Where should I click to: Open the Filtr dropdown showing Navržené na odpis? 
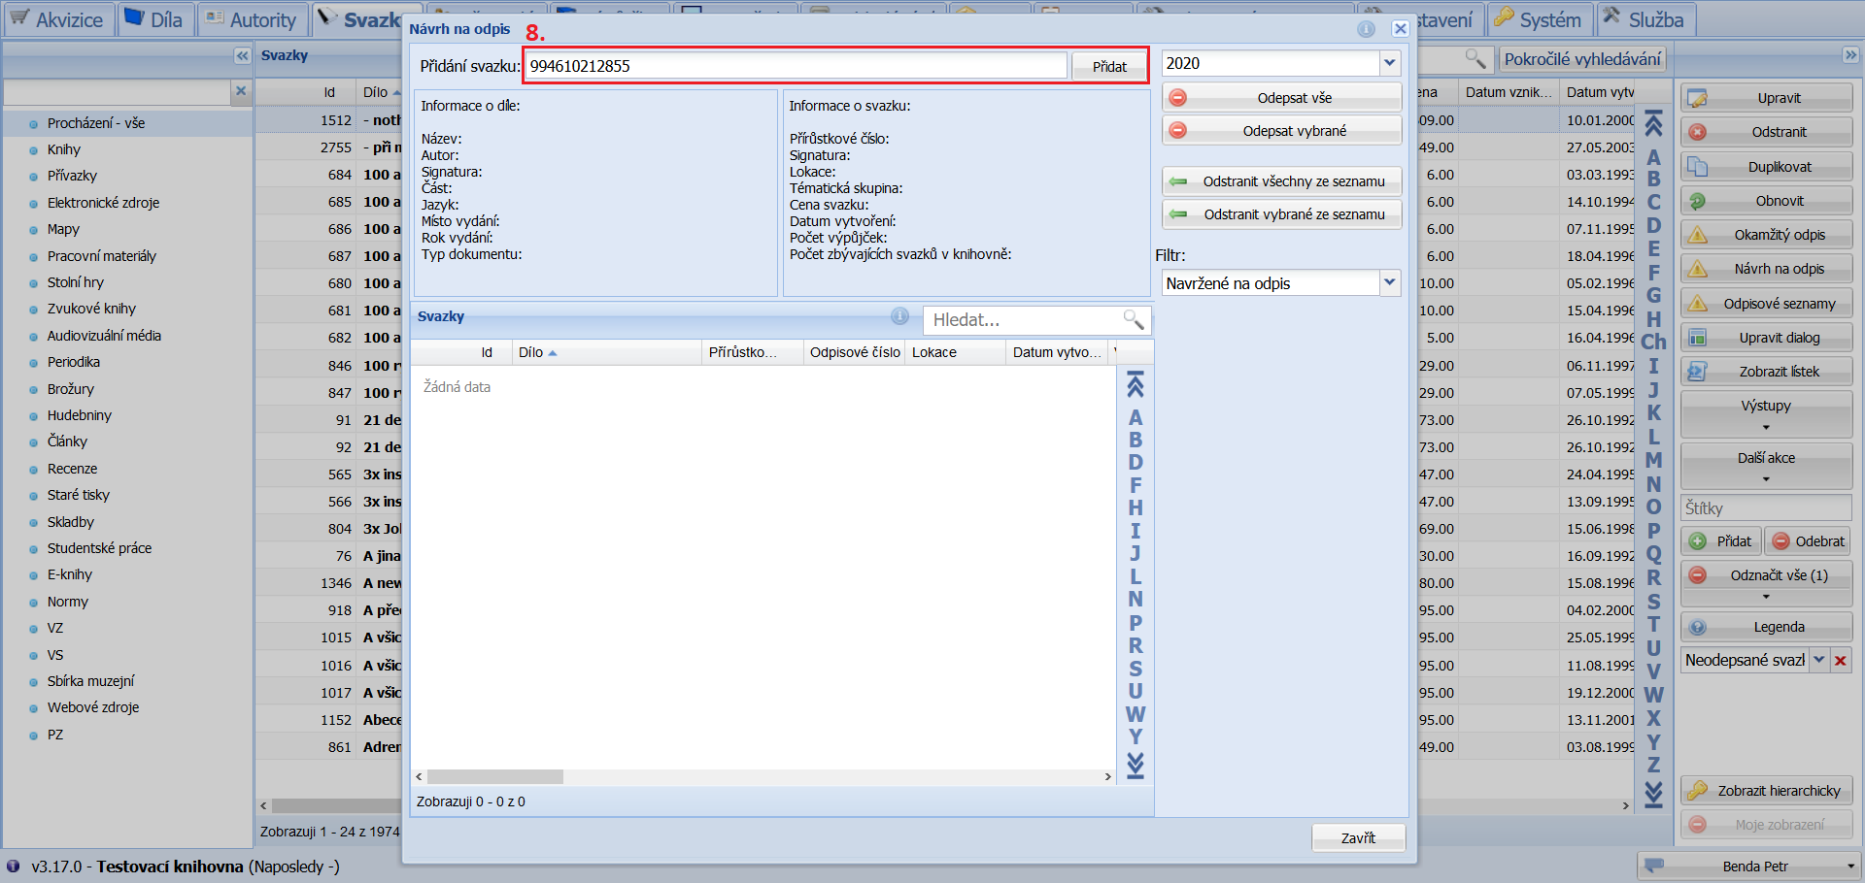tap(1390, 283)
